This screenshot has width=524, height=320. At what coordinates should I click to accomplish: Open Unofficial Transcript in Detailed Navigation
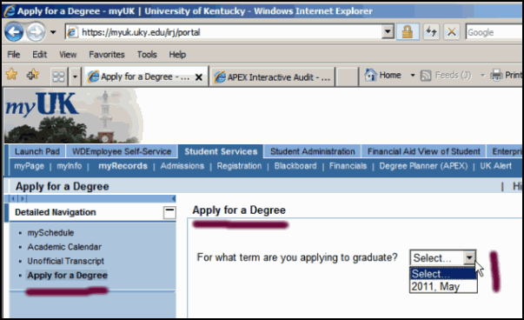tap(65, 261)
